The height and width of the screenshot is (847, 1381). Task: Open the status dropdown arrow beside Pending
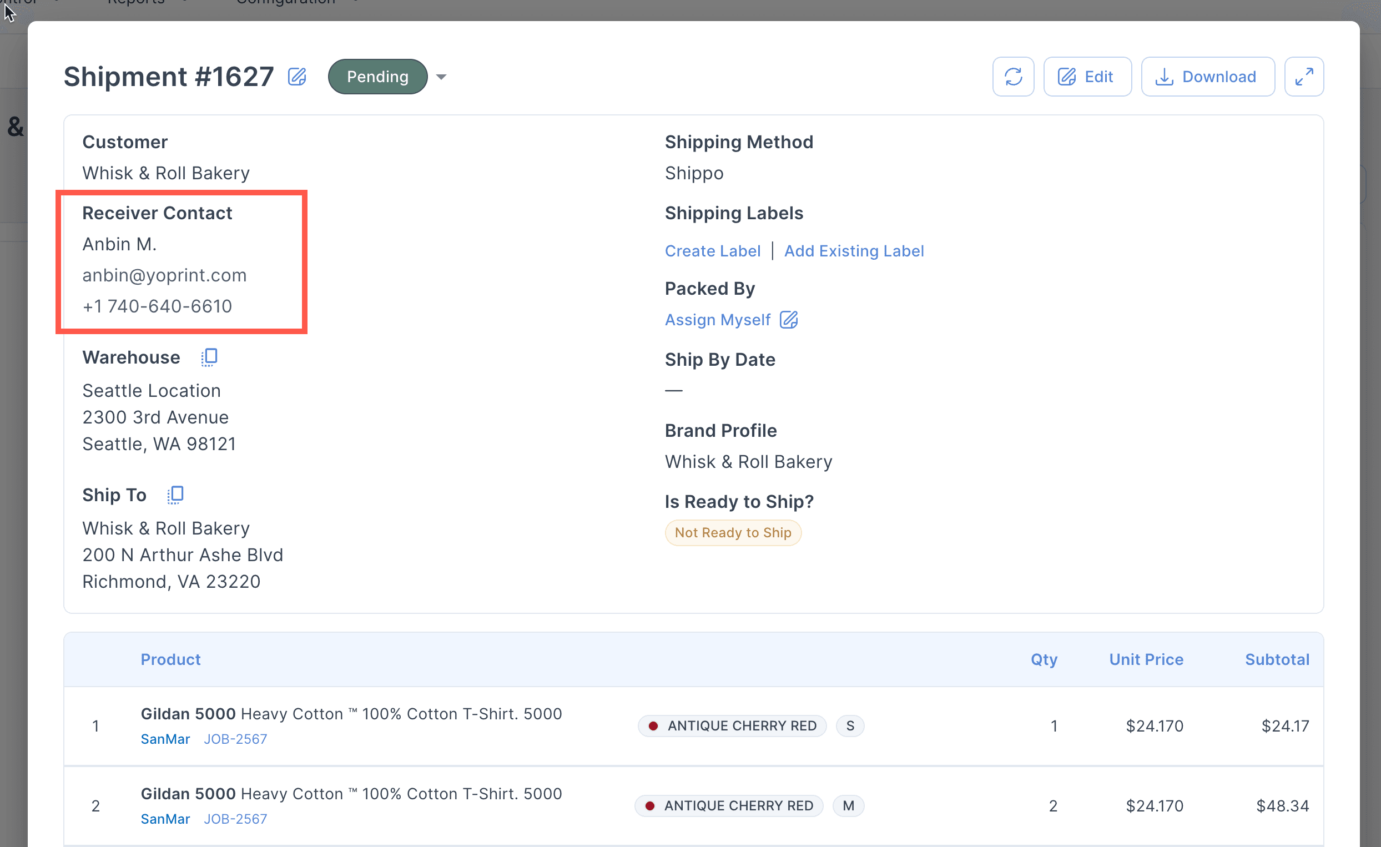coord(441,77)
